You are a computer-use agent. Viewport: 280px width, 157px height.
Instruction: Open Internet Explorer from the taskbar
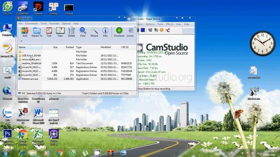pyautogui.click(x=21, y=153)
